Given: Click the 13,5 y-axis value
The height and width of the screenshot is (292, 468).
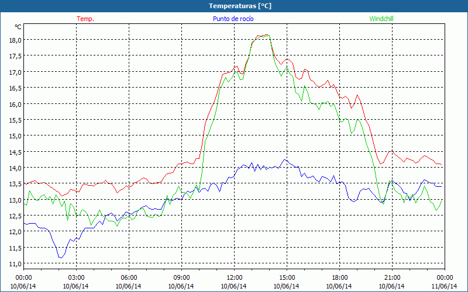Looking at the screenshot, I should pos(15,184).
